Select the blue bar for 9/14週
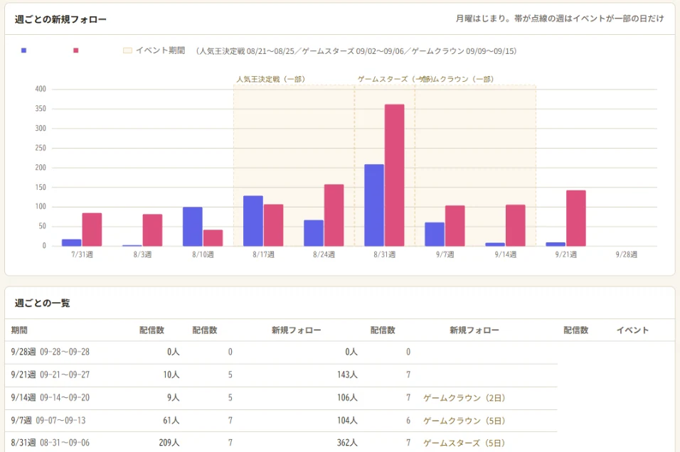This screenshot has width=680, height=452. [x=495, y=244]
